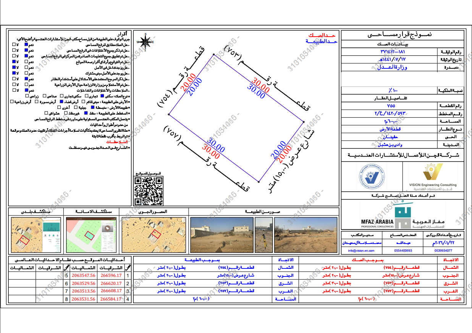The height and width of the screenshot is (333, 472).
Task: Toggle the checked سكني deed type checkbox
Action: pyautogui.click(x=102, y=96)
